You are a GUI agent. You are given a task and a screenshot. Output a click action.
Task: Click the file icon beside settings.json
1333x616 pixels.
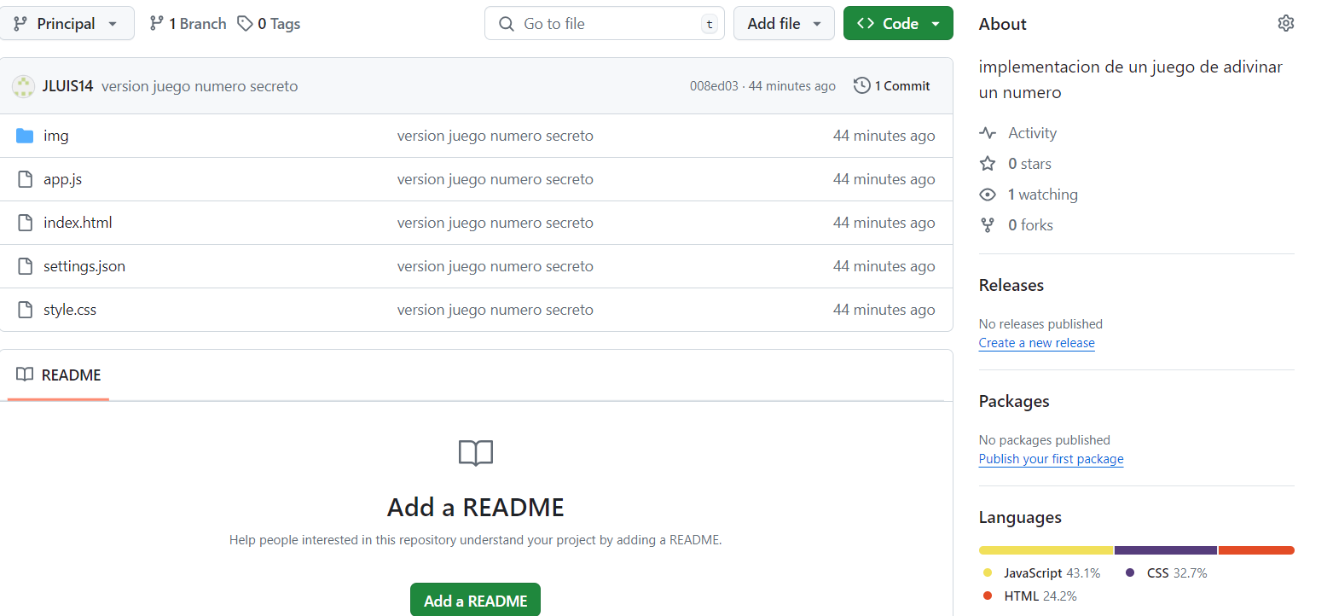coord(26,266)
